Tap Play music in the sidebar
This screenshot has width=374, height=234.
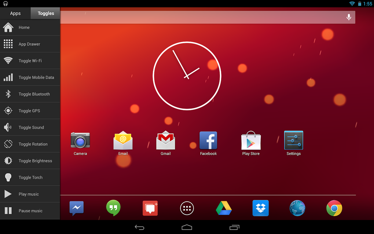click(29, 194)
